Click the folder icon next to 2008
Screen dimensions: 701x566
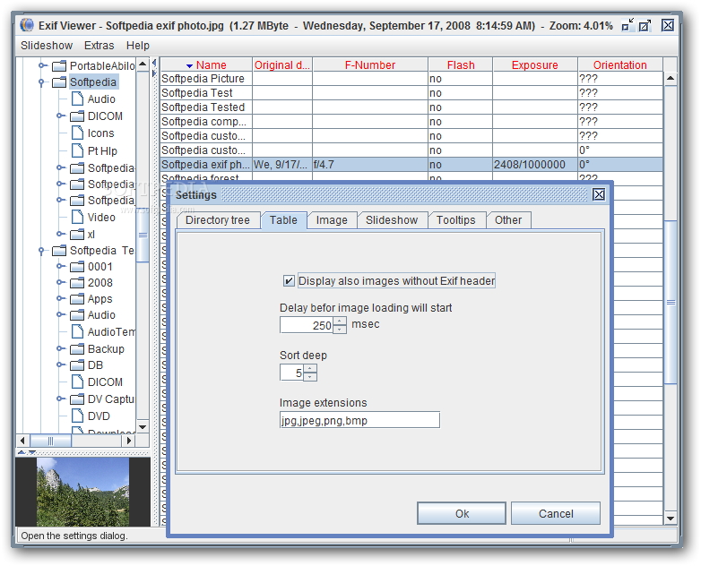point(77,282)
